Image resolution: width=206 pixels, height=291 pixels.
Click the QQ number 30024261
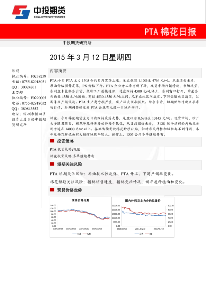[x=29, y=87]
